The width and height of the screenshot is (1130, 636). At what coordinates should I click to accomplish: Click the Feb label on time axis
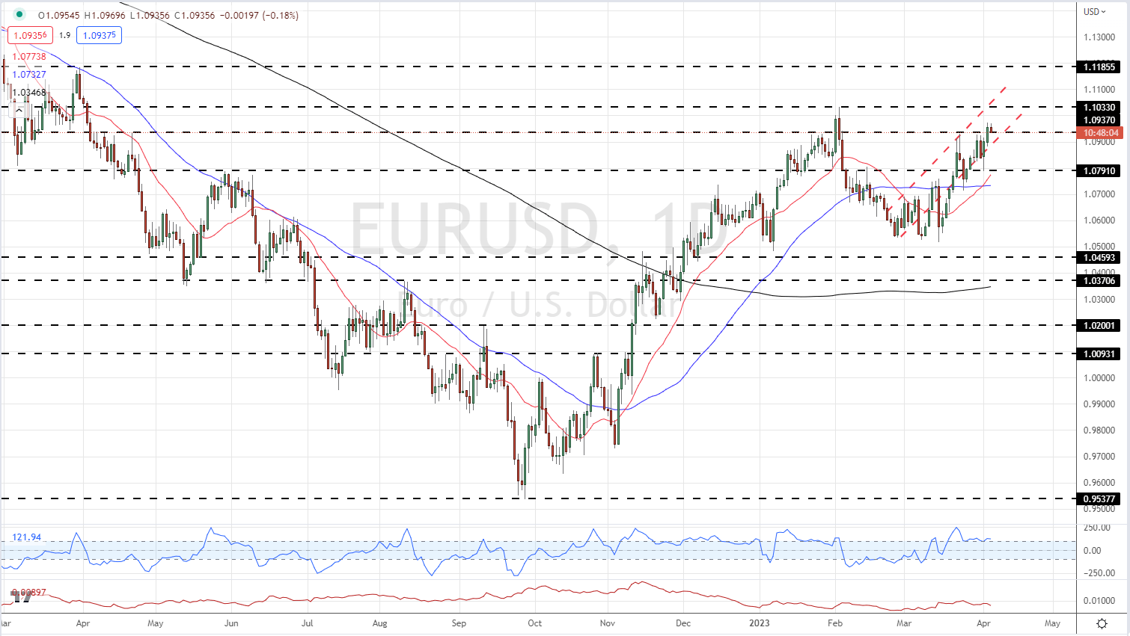point(835,623)
